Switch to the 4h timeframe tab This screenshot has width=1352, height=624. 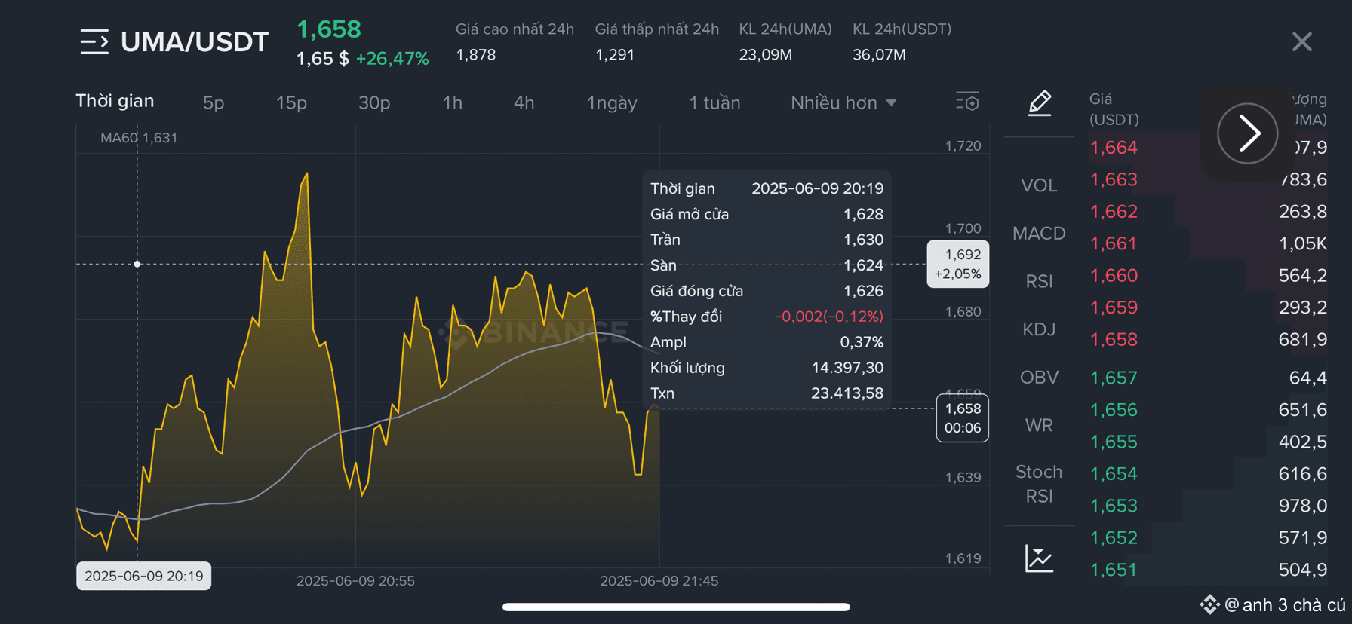[524, 102]
